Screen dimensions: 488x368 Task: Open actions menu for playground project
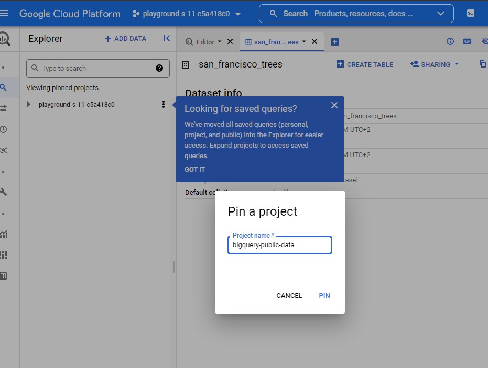(164, 105)
